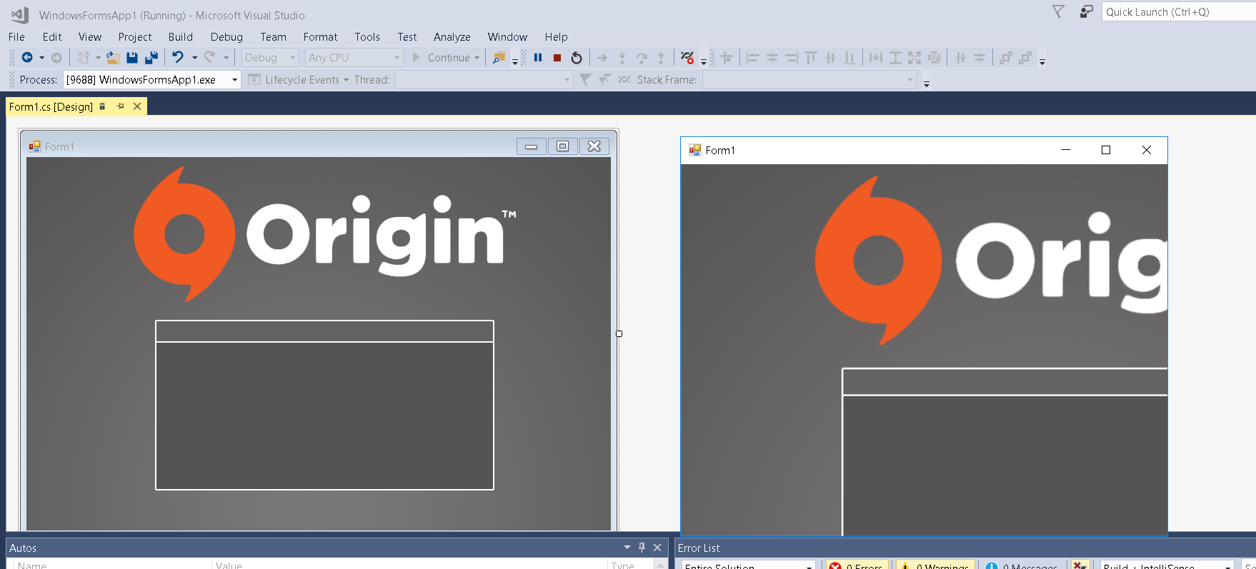
Task: Click the Size to Grid icon
Action: click(934, 58)
